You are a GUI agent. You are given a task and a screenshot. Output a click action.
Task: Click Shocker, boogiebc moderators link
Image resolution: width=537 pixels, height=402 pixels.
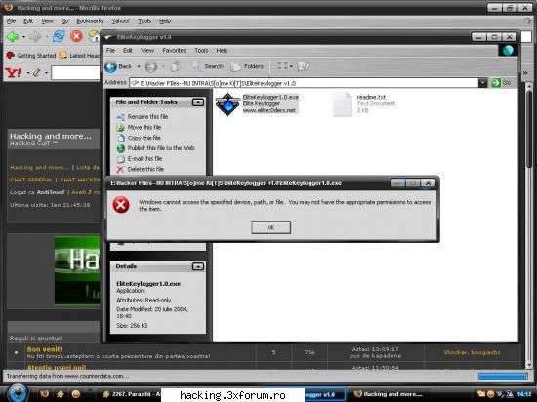pyautogui.click(x=472, y=352)
